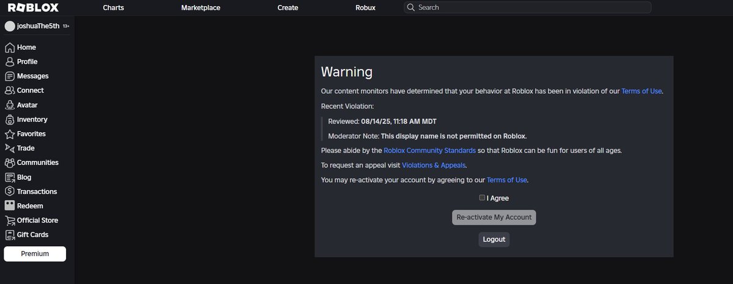The width and height of the screenshot is (733, 284).
Task: Go to Marketplace in top navigation
Action: click(x=201, y=8)
